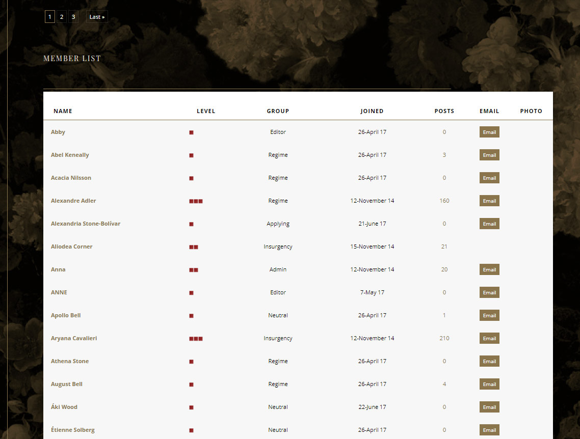Open Alexandria Stone-Bolívar's profile
The width and height of the screenshot is (580, 439).
coord(86,224)
